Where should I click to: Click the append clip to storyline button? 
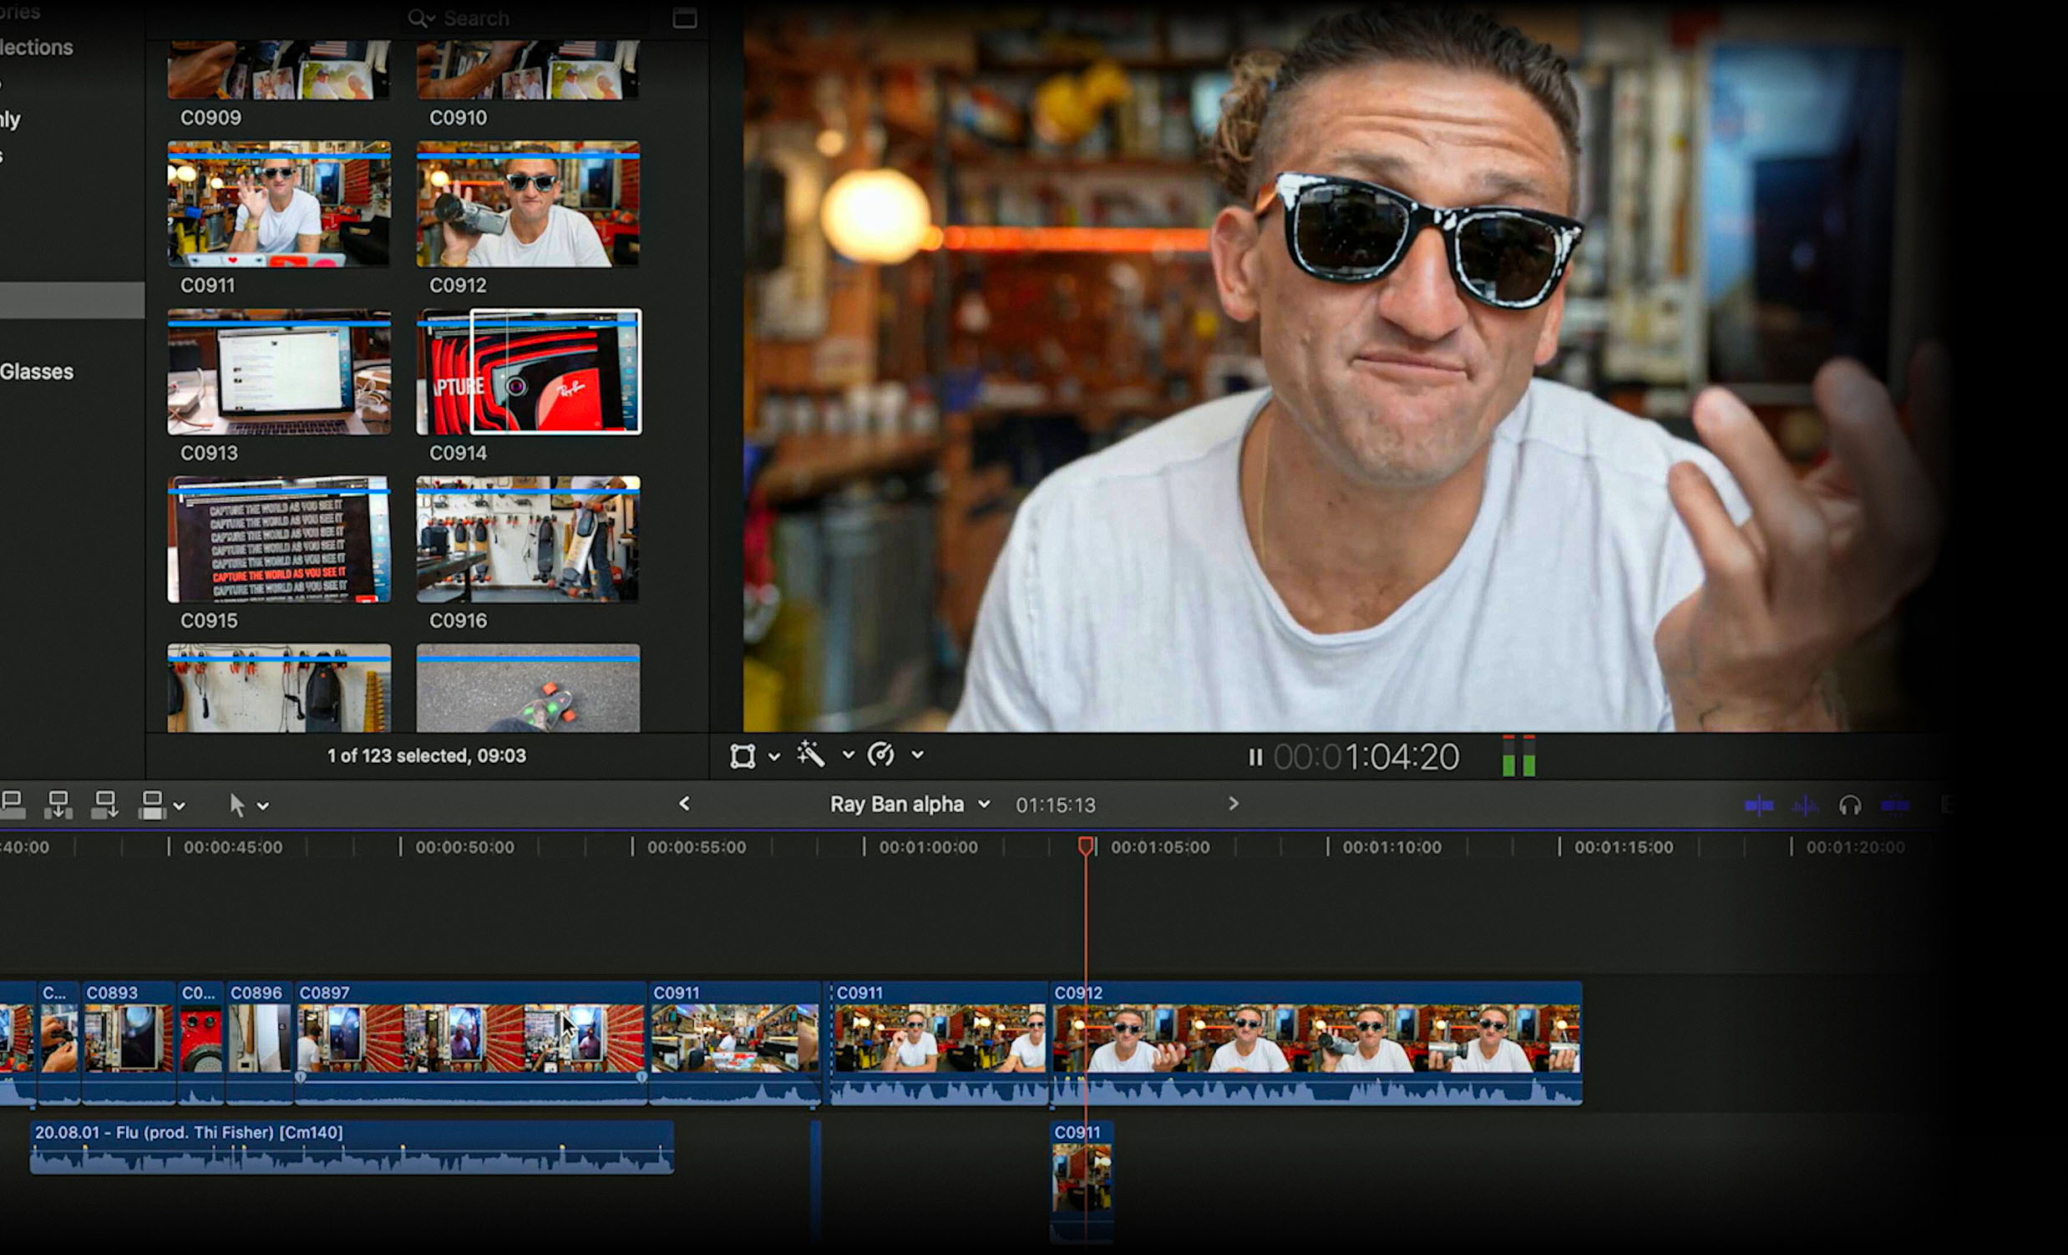[x=105, y=804]
